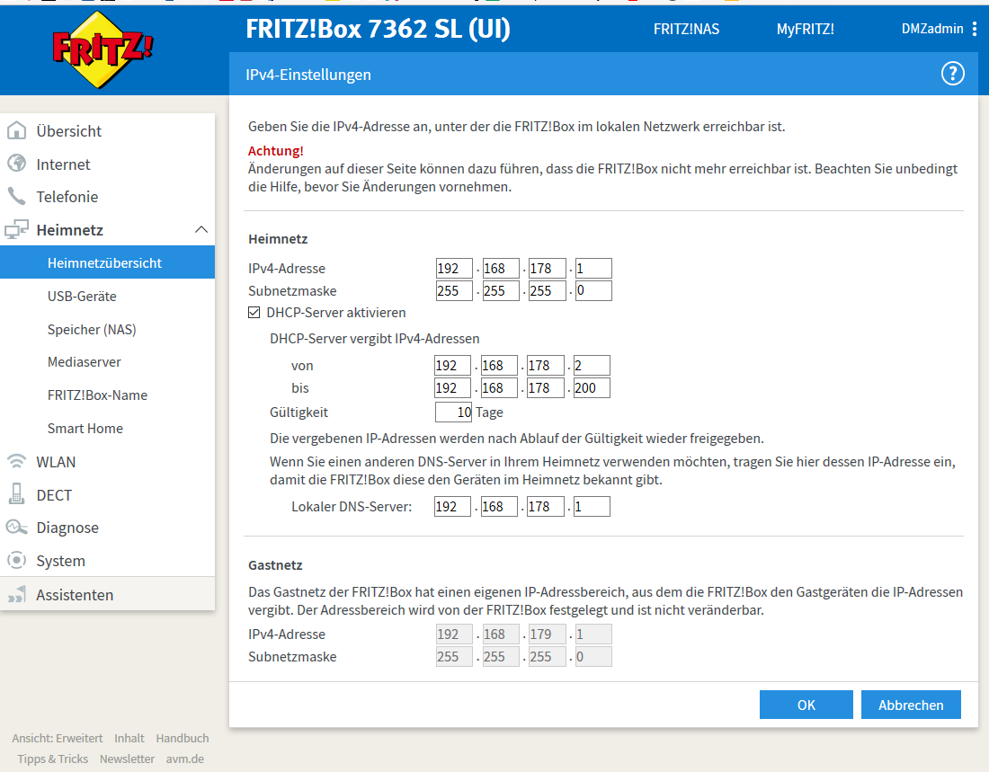Click the FRITZ!Box 7362 SL (UI) title
Image resolution: width=989 pixels, height=772 pixels.
pos(378,29)
